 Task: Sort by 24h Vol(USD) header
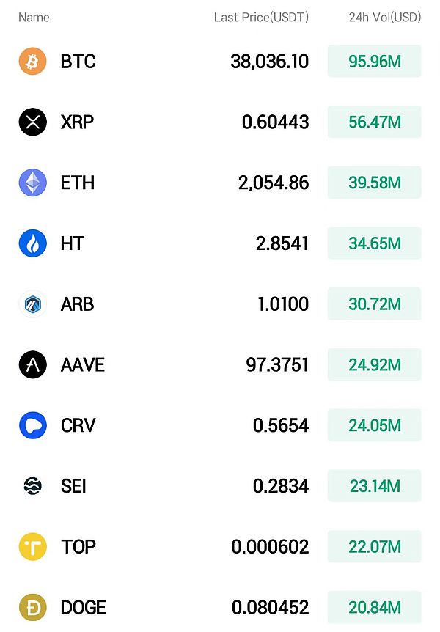click(384, 17)
